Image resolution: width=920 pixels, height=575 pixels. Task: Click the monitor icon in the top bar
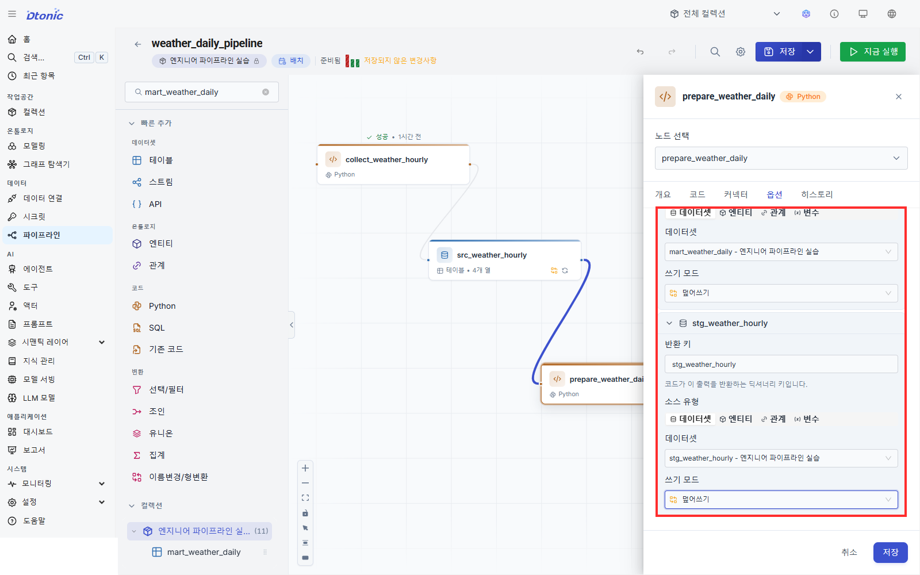pos(863,14)
